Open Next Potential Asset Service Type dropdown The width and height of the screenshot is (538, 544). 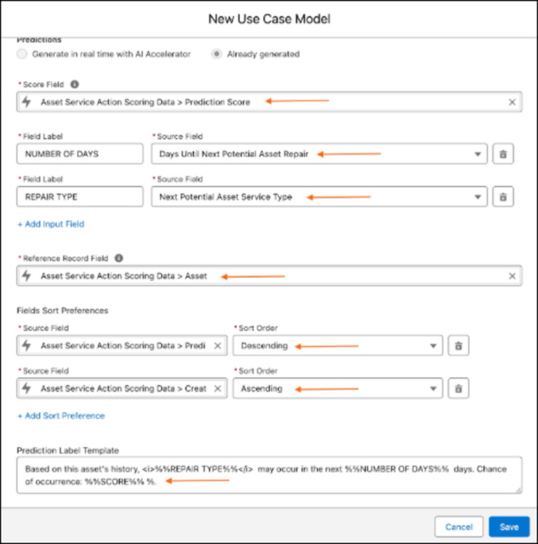click(319, 197)
